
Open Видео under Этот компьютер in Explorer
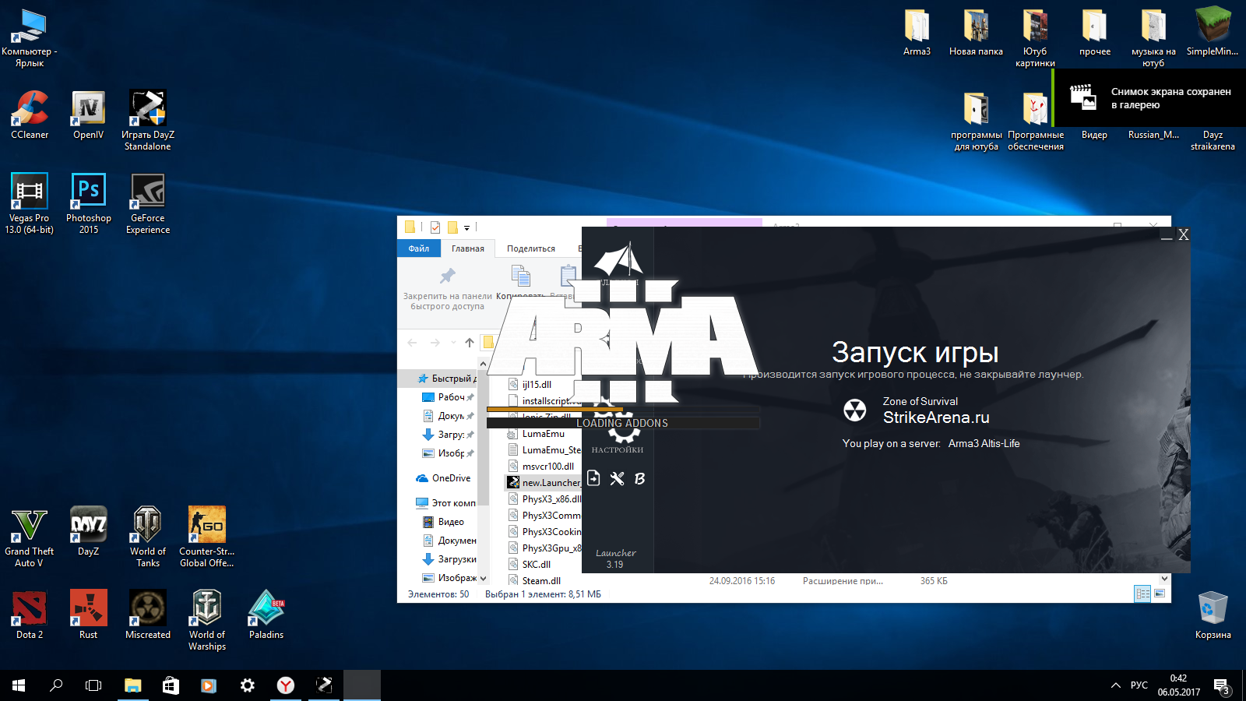[x=443, y=522]
